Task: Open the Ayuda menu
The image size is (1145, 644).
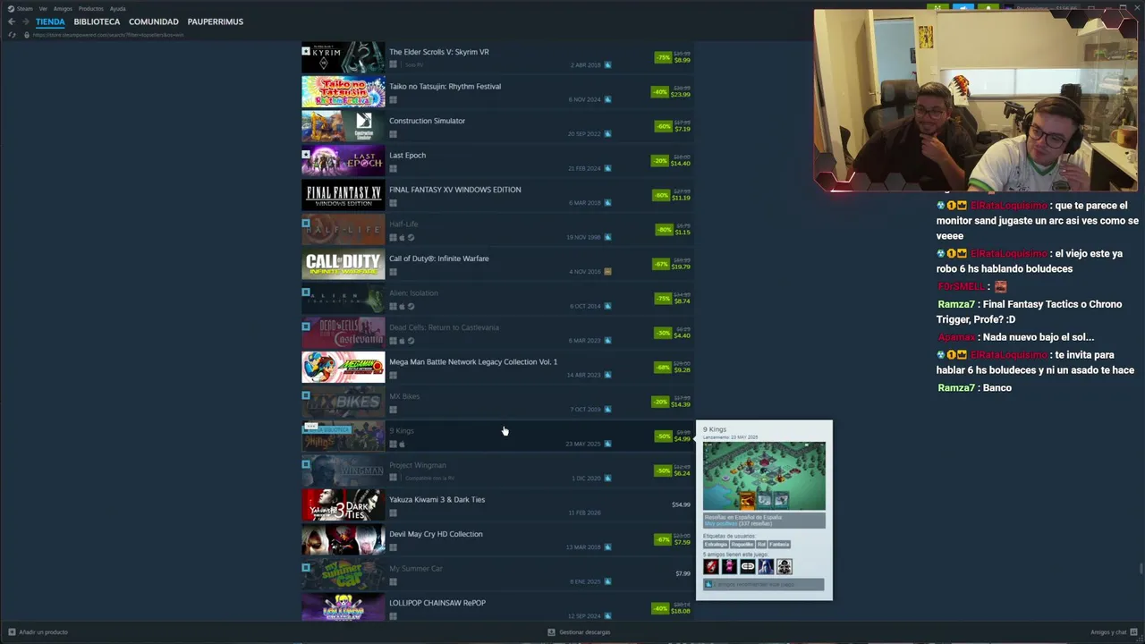Action: [118, 8]
